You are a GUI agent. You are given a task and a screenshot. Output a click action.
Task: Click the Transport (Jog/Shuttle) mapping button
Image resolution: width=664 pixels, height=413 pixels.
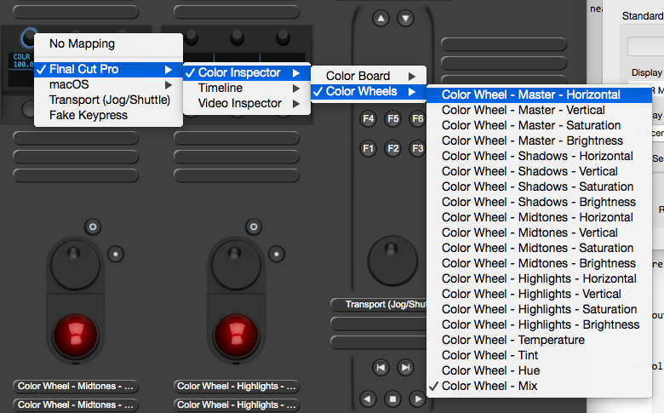coord(379,304)
